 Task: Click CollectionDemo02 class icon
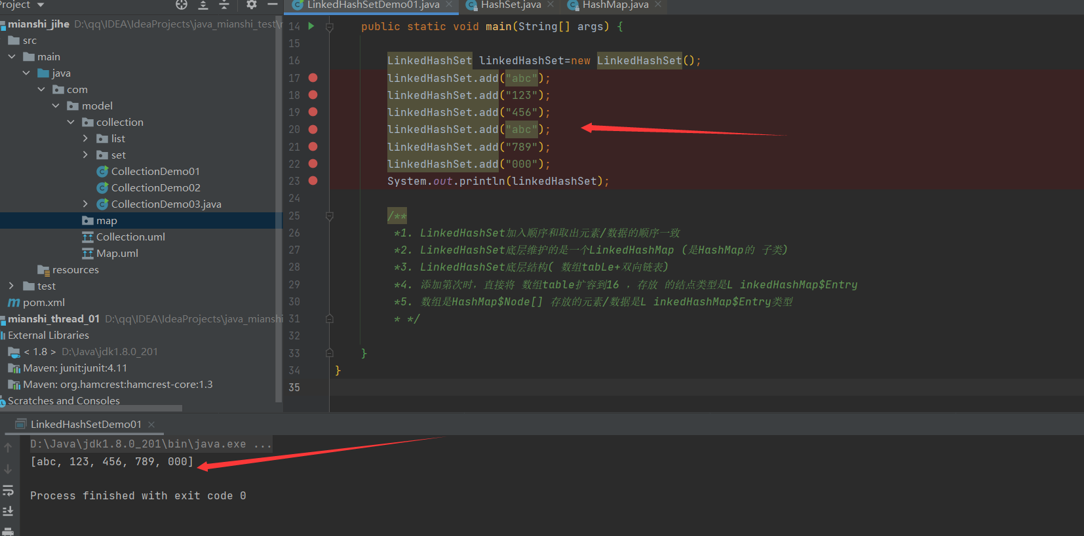coord(102,188)
